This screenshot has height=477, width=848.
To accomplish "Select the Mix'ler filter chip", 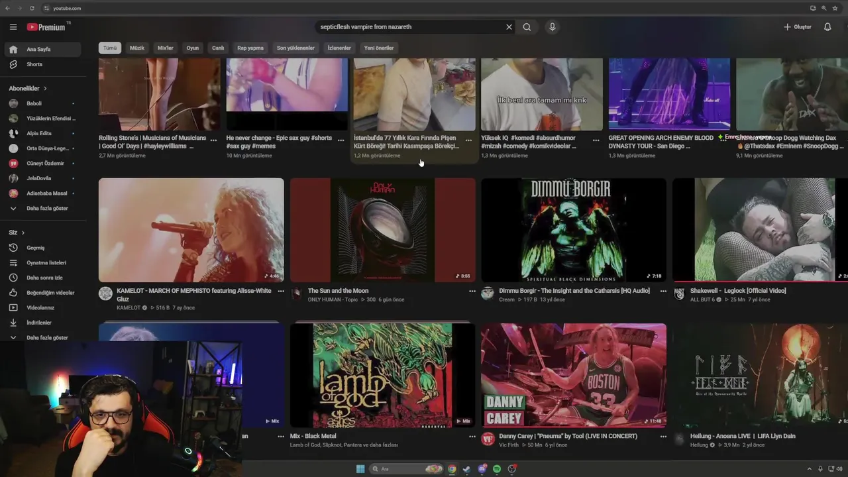I will [x=166, y=48].
